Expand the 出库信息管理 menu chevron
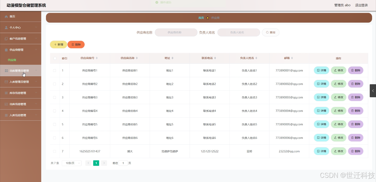This screenshot has height=182, width=376. tap(36, 104)
